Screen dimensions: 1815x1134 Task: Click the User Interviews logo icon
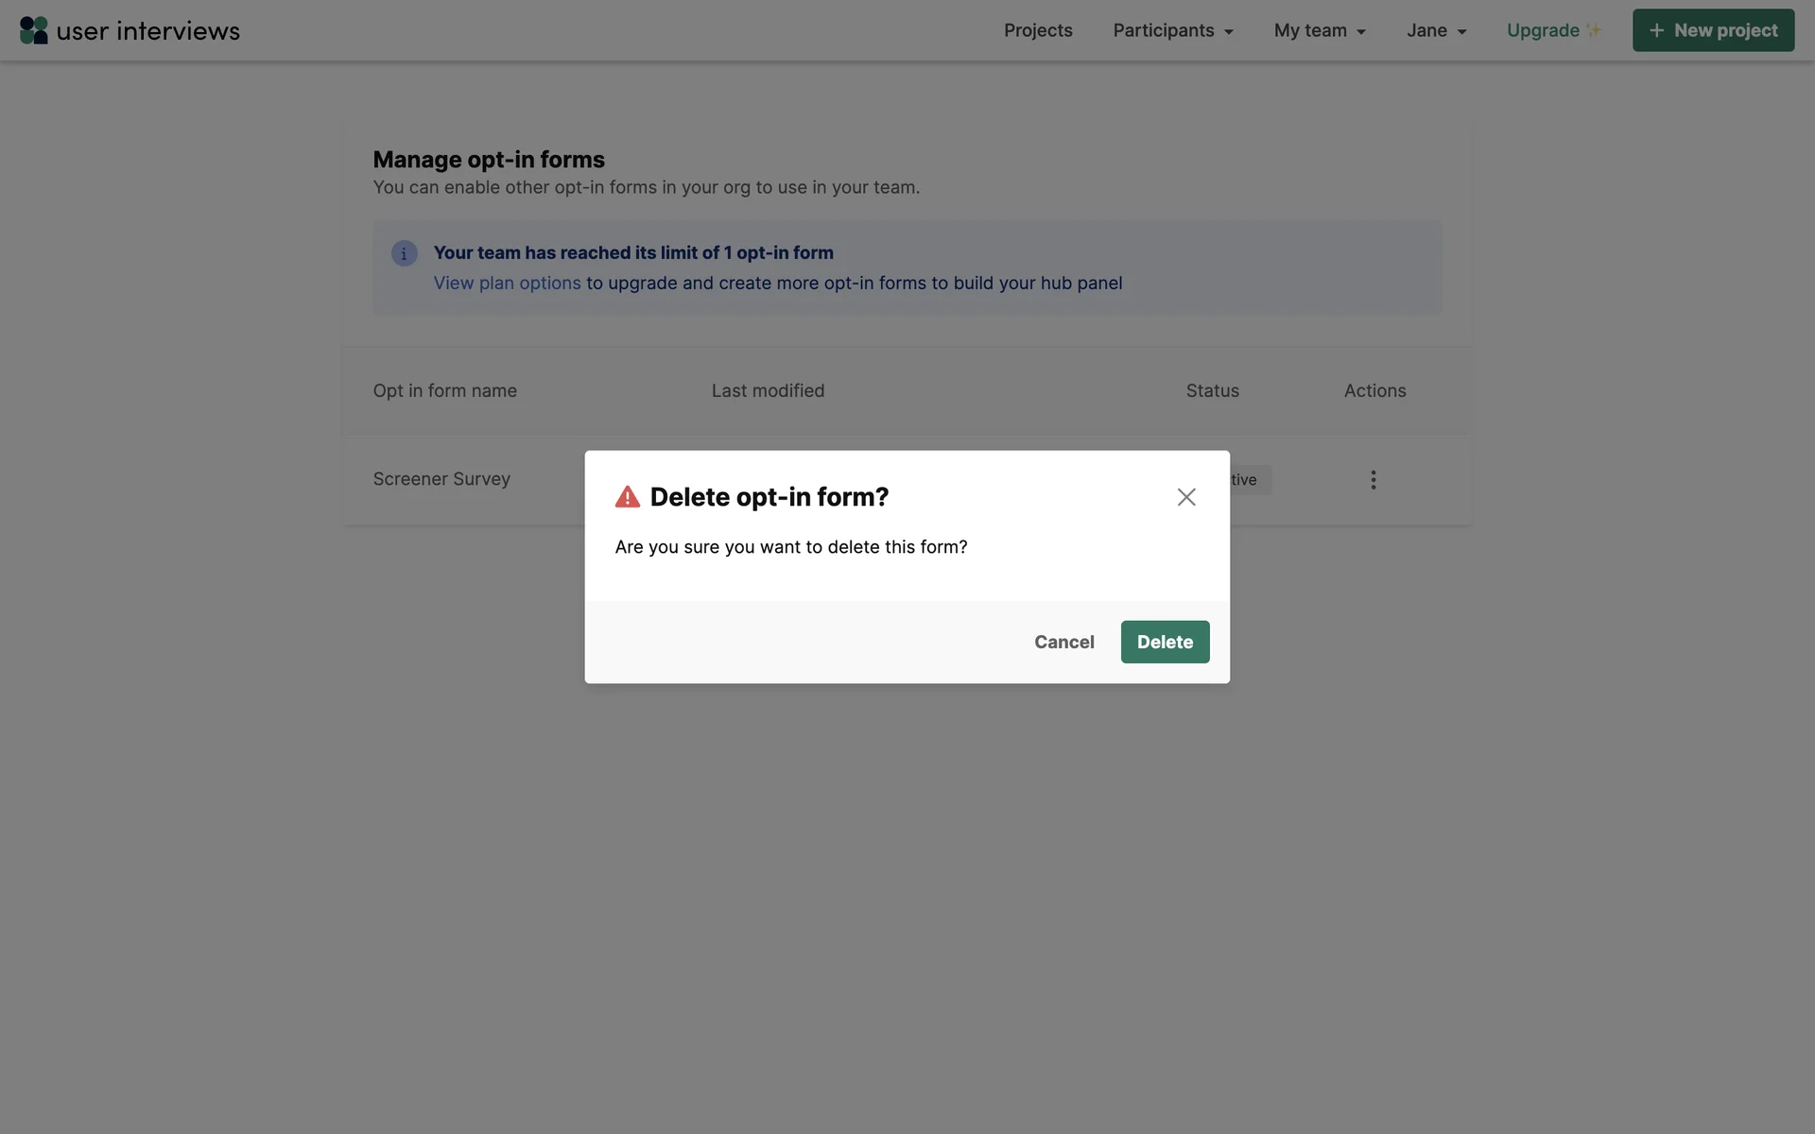pos(34,30)
